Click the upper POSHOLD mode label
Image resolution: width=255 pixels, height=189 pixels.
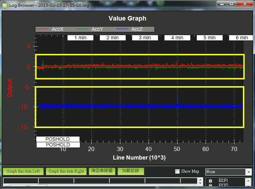click(x=58, y=139)
